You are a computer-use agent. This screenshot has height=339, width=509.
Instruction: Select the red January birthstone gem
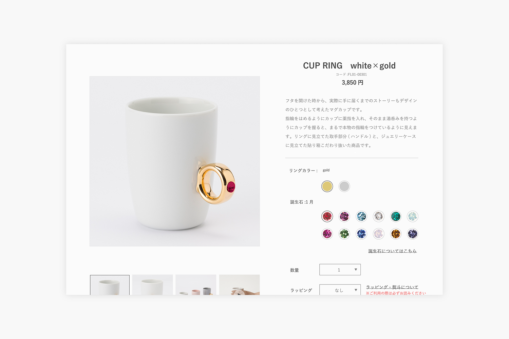327,216
